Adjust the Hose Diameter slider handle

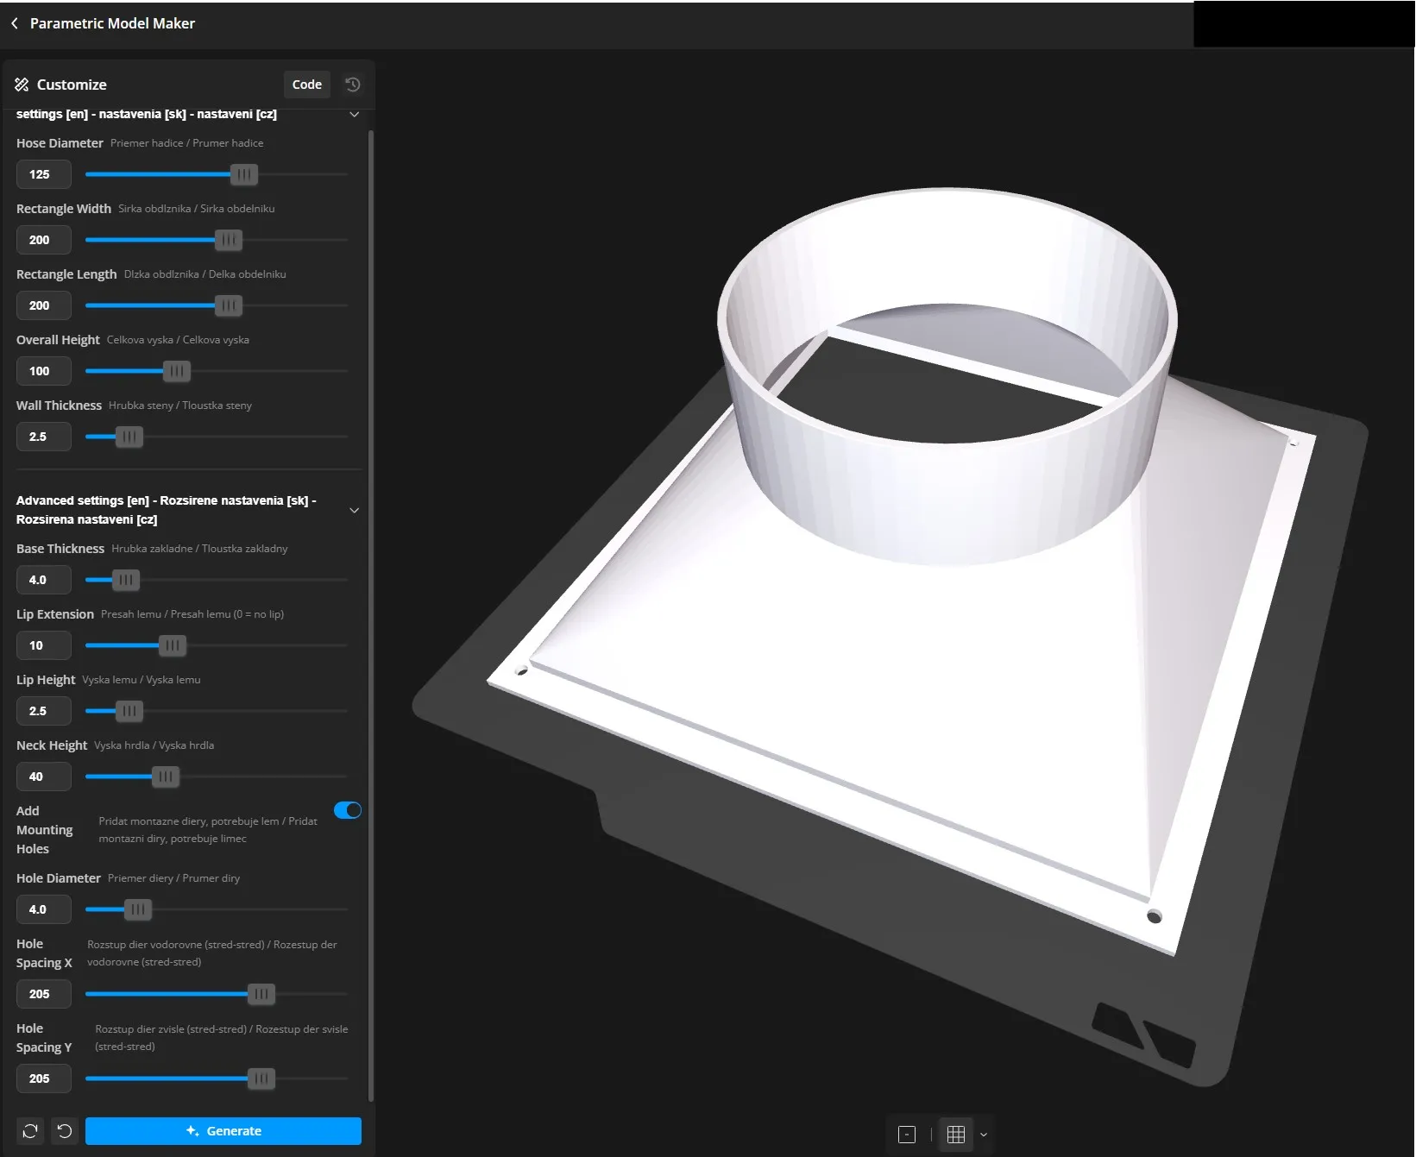(244, 174)
